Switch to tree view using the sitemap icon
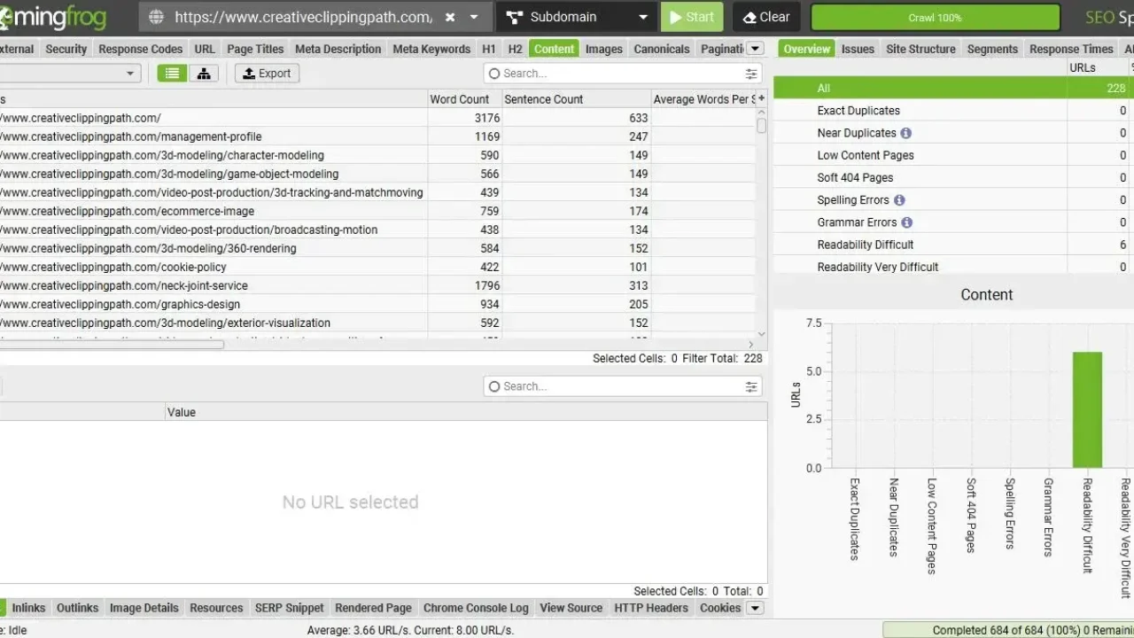Image resolution: width=1134 pixels, height=638 pixels. [204, 73]
